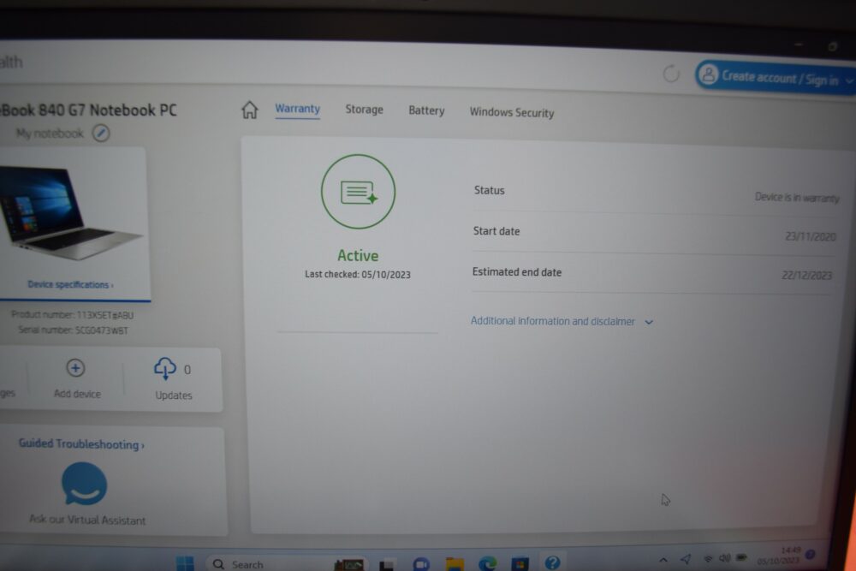Image resolution: width=856 pixels, height=571 pixels.
Task: Click the Active warranty status text
Action: [358, 255]
